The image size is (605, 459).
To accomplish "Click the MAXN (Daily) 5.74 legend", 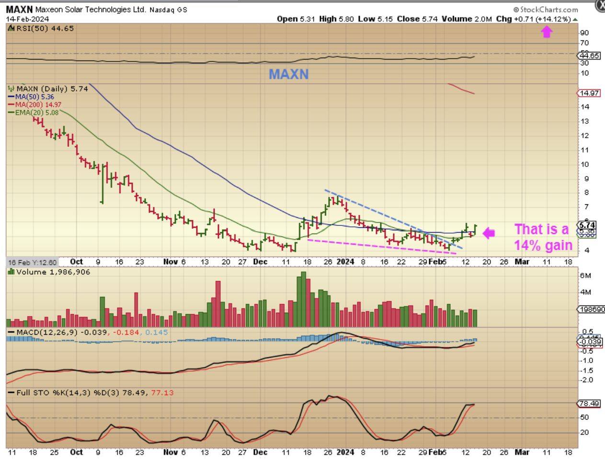I will click(52, 89).
